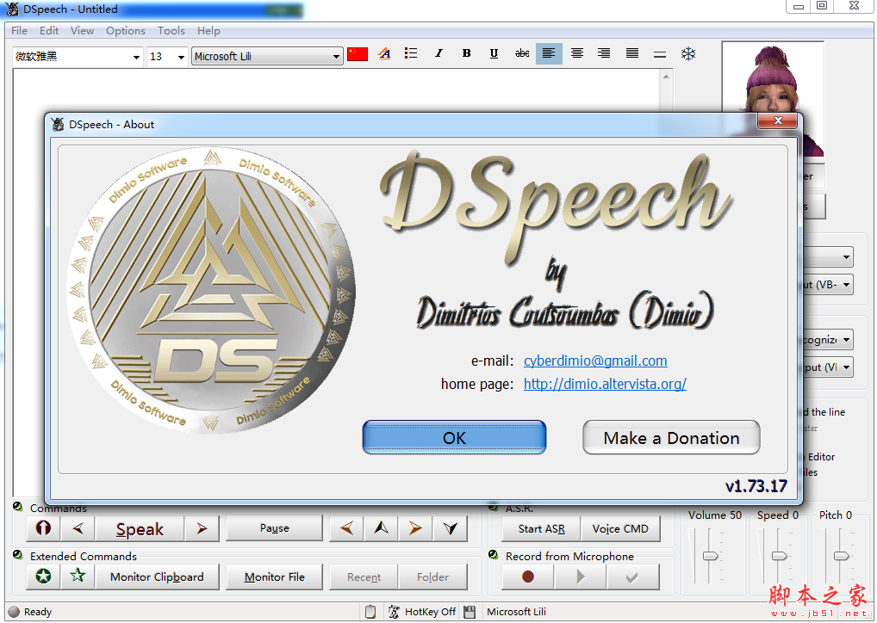Click Start ASR button
This screenshot has width=877, height=623.
tap(541, 528)
